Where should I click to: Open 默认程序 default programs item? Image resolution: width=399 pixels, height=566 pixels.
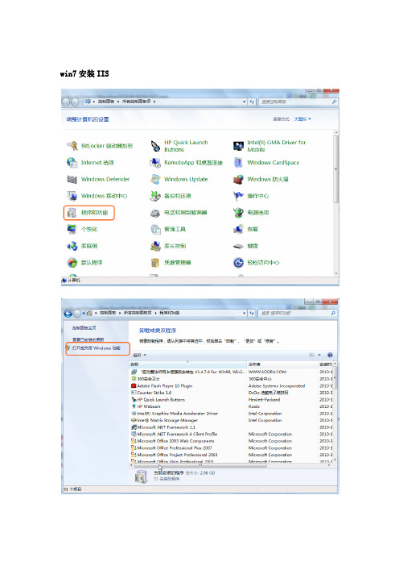[84, 262]
